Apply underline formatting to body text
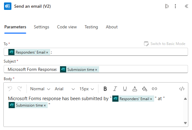192x130 pixels. click(125, 89)
